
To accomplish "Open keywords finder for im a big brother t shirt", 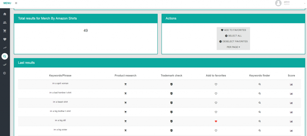I will [260, 112].
